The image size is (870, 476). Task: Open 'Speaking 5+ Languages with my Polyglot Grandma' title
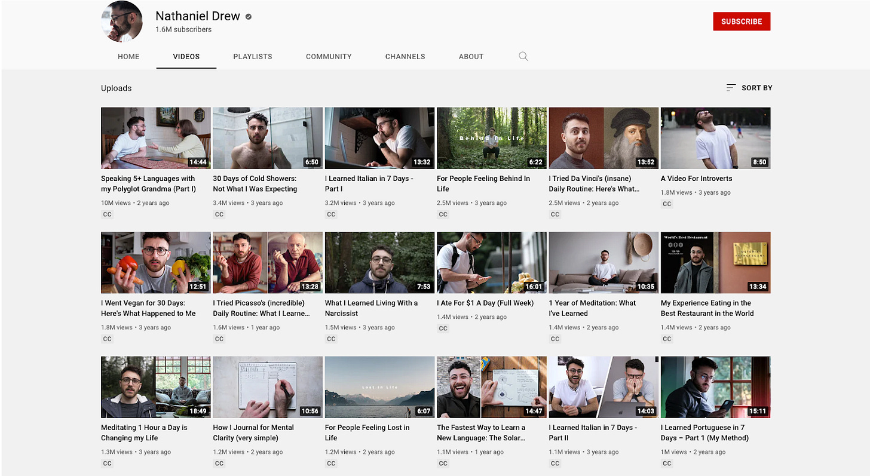(x=149, y=183)
